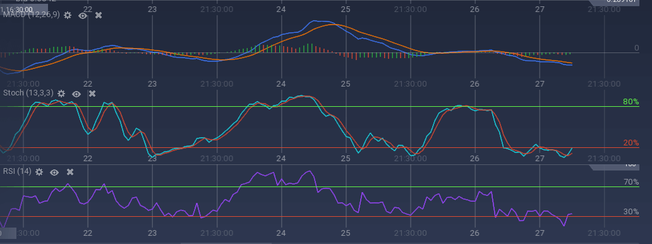Click the RSI 30% level label
The height and width of the screenshot is (244, 652).
tap(631, 212)
